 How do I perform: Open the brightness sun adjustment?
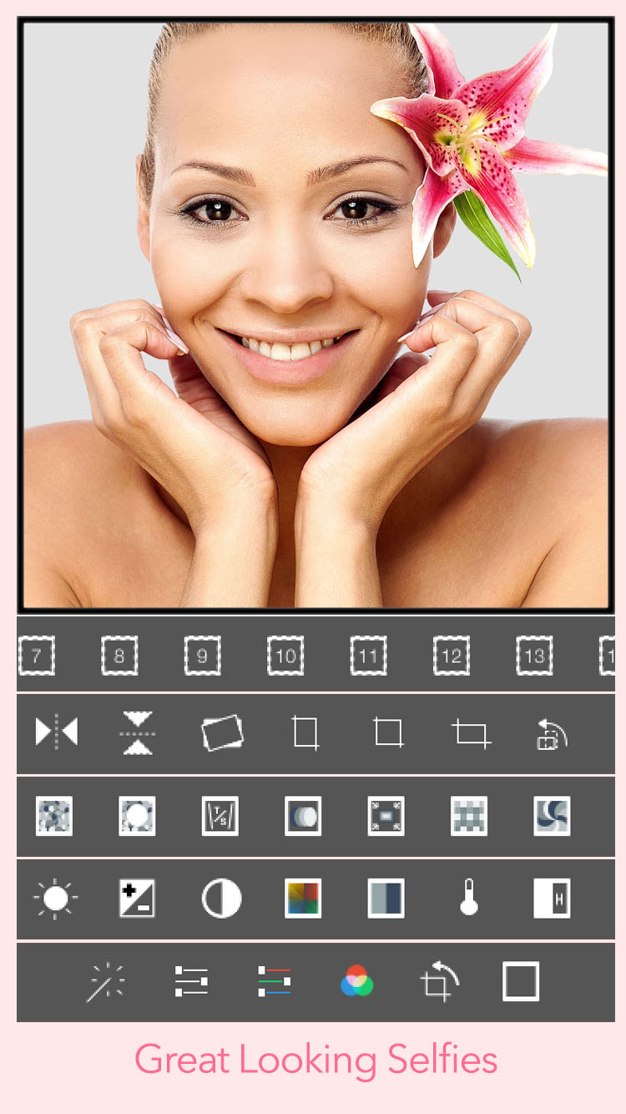(55, 899)
